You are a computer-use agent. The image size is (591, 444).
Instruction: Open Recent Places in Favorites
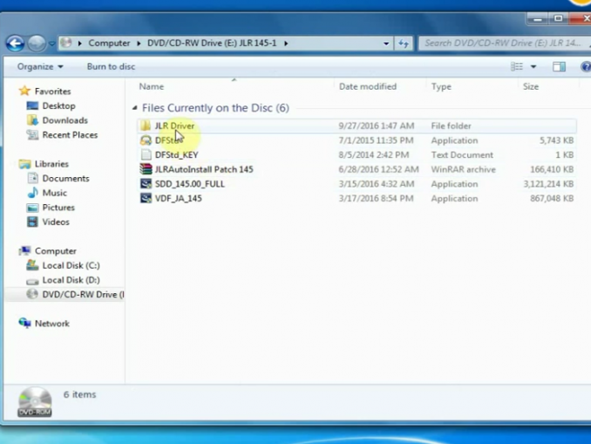pyautogui.click(x=70, y=134)
